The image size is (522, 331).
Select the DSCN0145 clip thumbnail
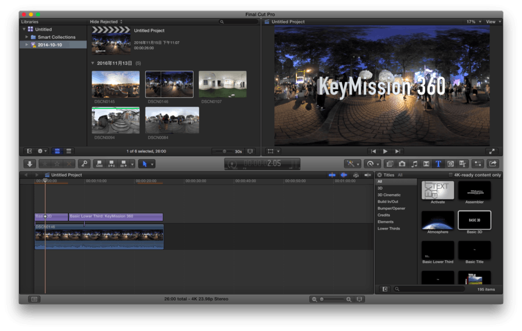coord(115,84)
